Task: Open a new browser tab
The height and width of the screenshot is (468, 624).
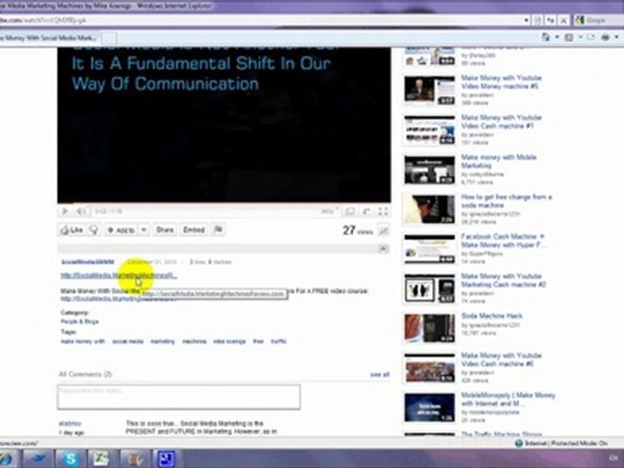Action: click(110, 38)
